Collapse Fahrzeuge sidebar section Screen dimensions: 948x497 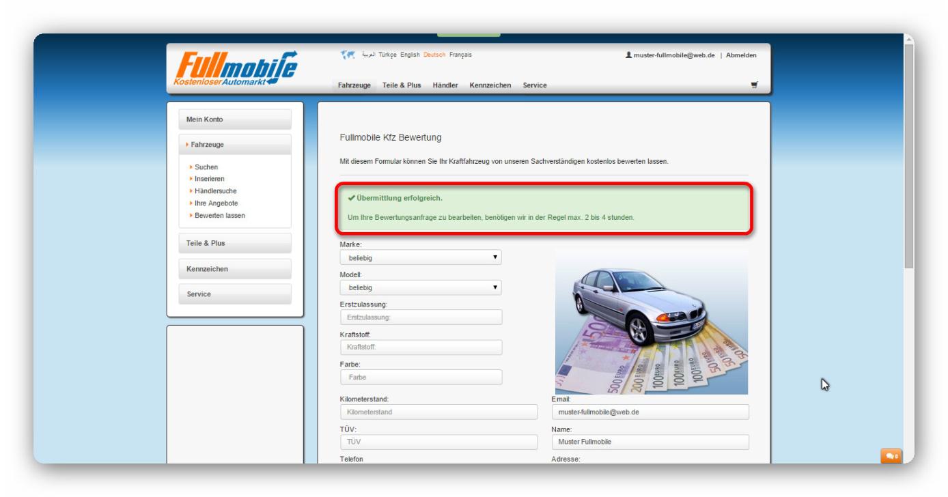point(235,145)
